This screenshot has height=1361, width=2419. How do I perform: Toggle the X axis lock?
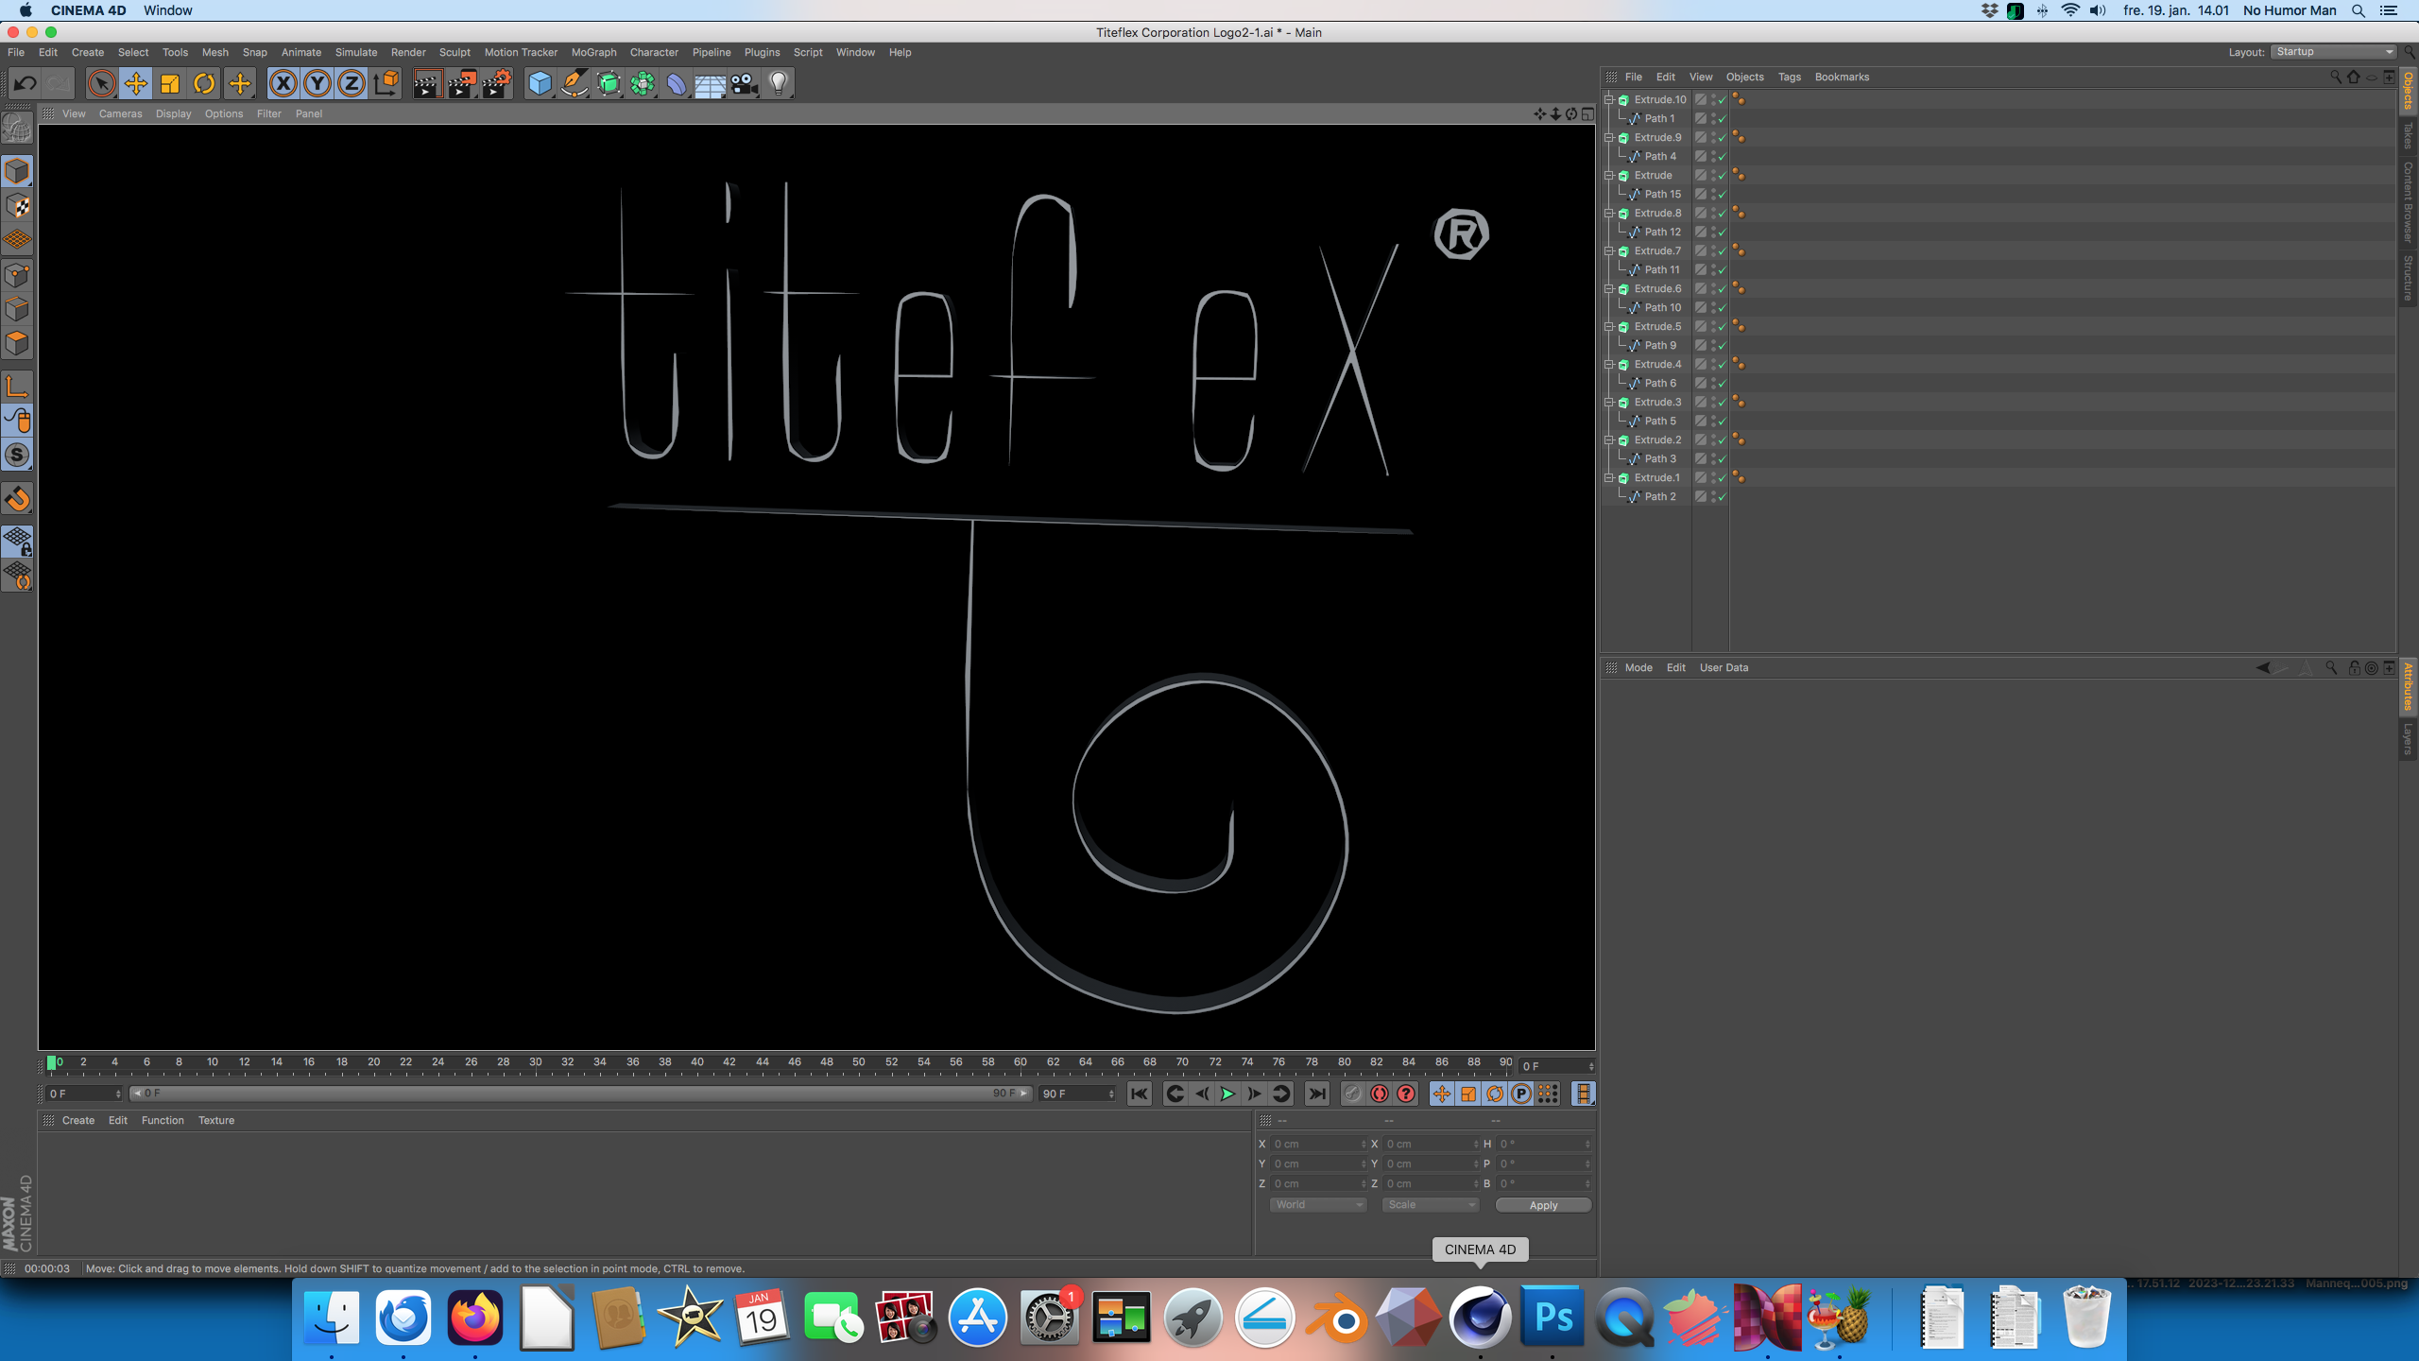(283, 83)
